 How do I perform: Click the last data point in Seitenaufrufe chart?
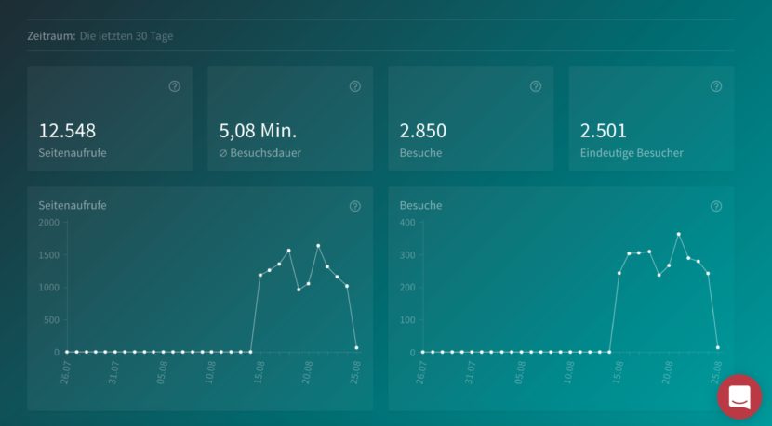[x=356, y=348]
